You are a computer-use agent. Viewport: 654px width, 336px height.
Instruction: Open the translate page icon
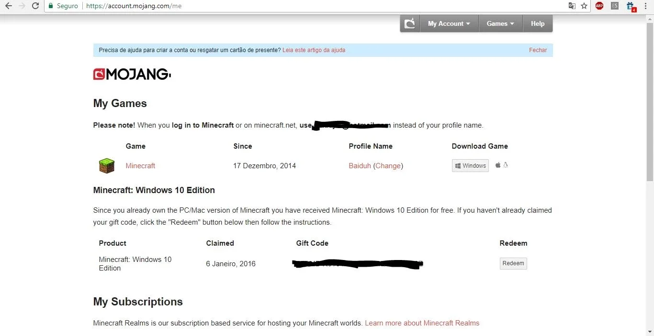pos(572,6)
